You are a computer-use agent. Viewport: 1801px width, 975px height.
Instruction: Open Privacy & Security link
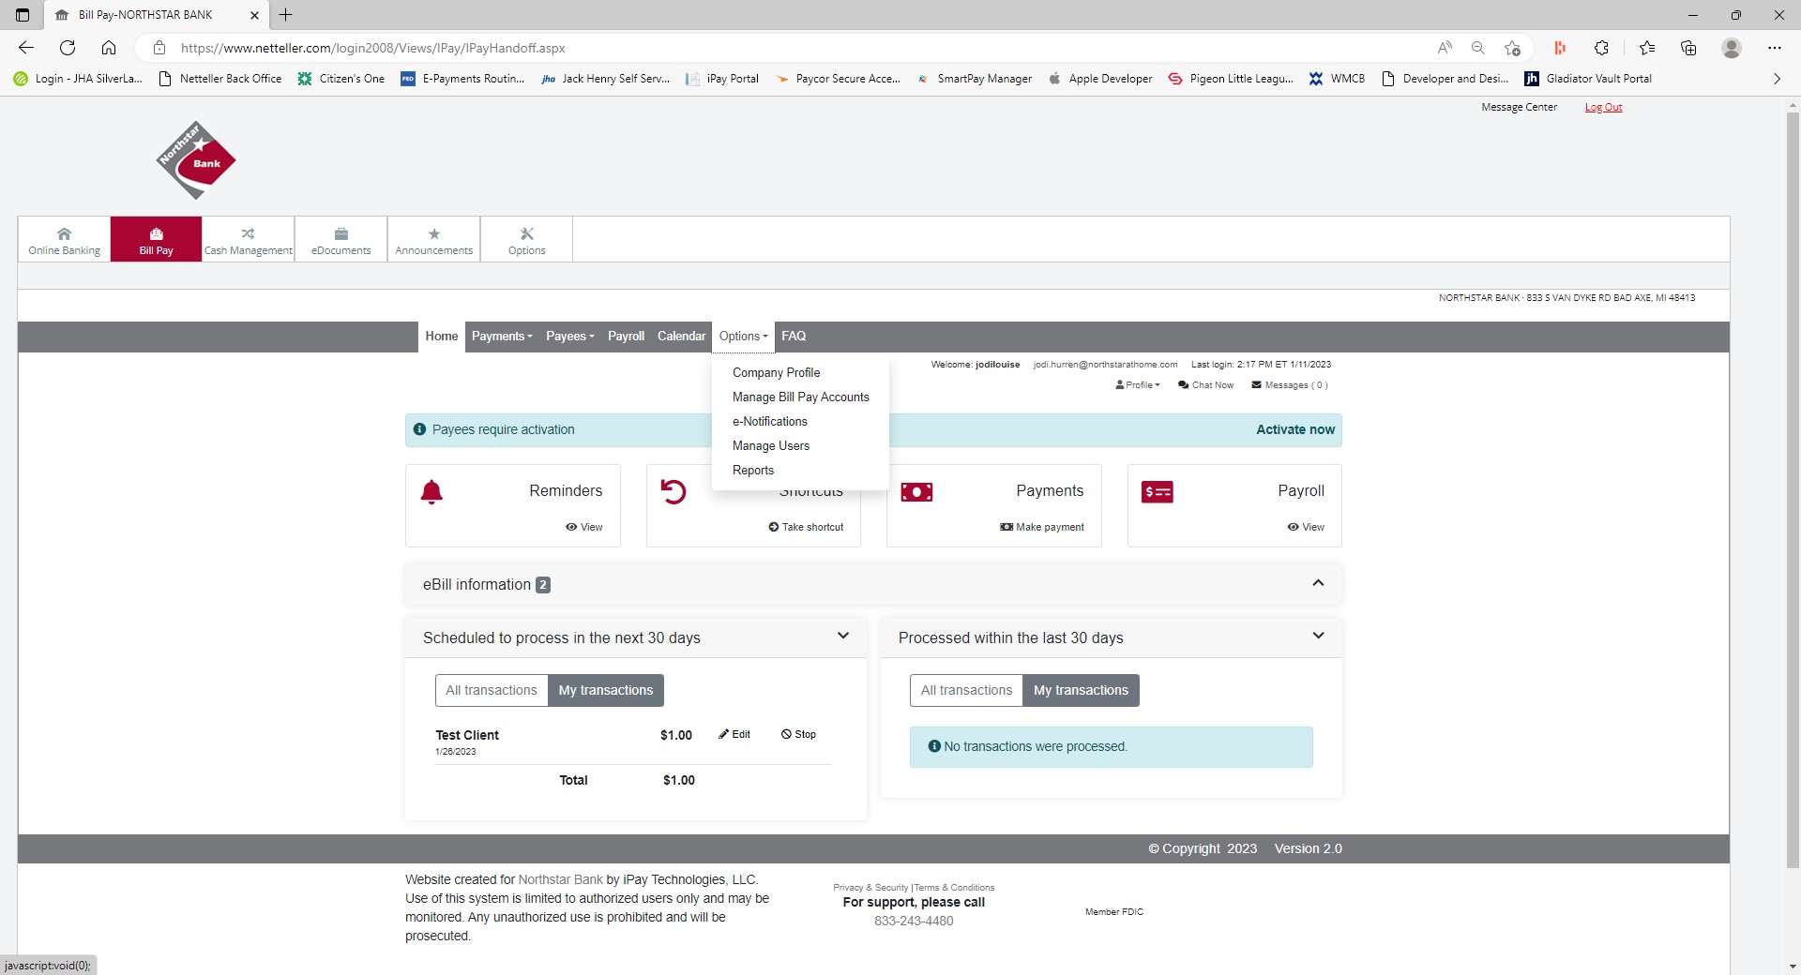tap(870, 887)
